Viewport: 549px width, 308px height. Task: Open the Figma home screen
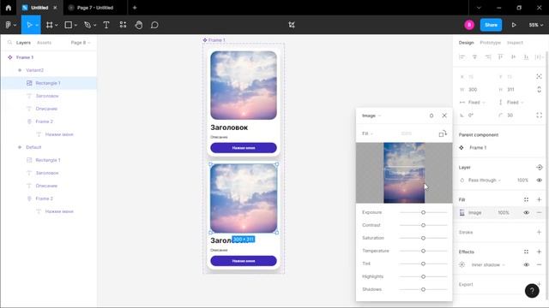click(9, 8)
